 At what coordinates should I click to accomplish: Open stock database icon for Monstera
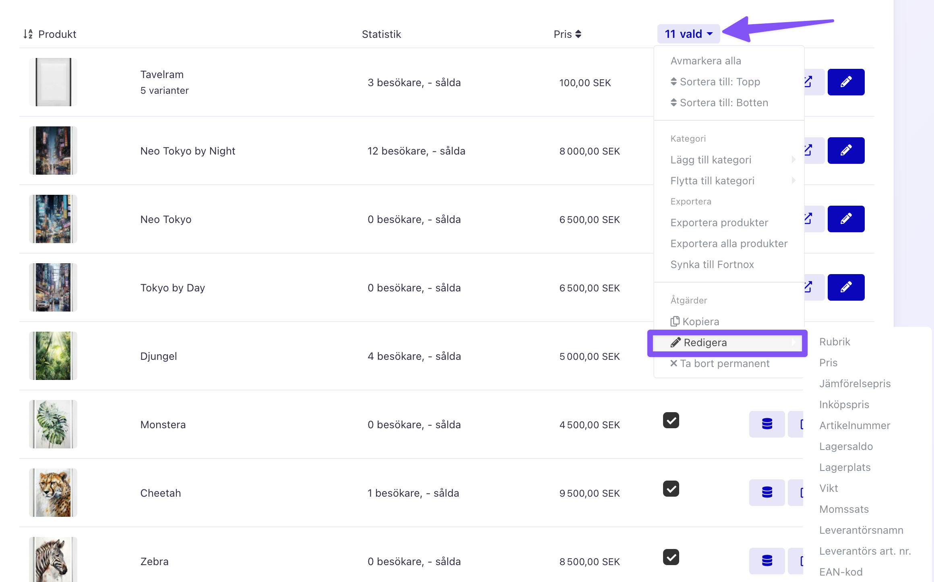click(767, 424)
